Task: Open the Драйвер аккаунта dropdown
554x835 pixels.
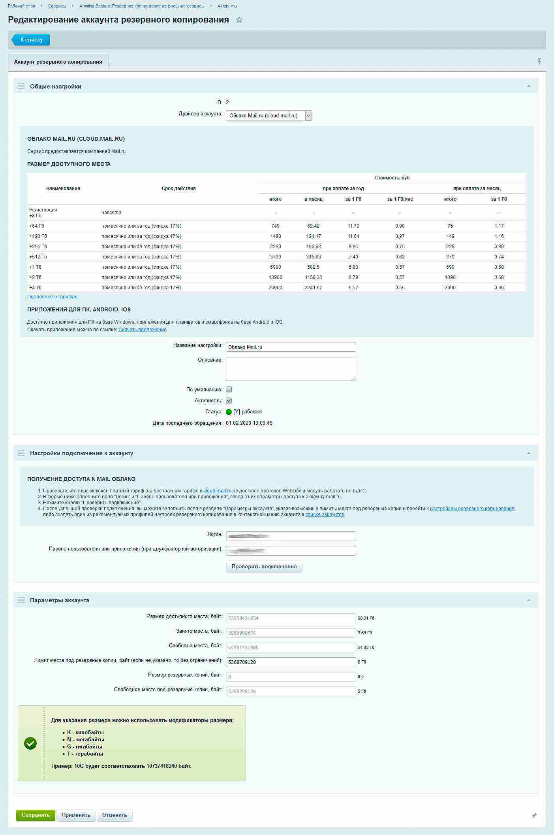Action: pyautogui.click(x=269, y=116)
